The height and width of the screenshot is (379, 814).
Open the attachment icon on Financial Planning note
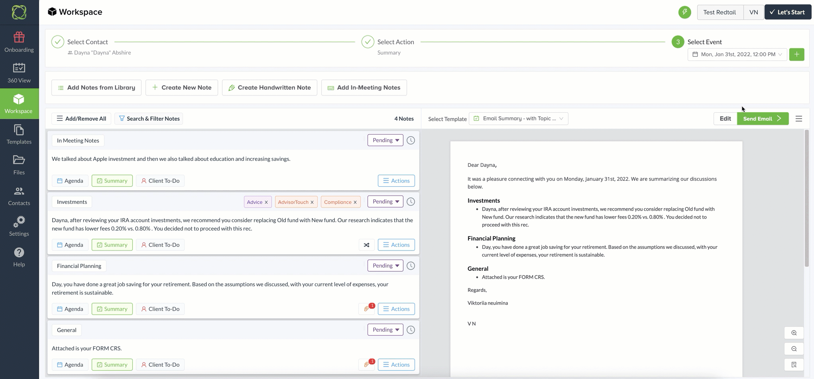pyautogui.click(x=367, y=309)
